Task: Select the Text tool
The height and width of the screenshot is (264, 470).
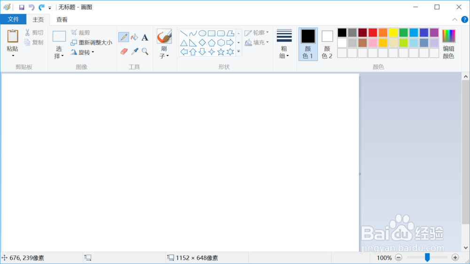Action: coord(145,38)
